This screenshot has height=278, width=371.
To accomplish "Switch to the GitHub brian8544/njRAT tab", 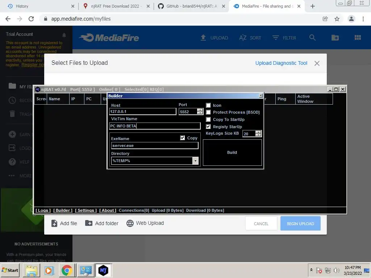I will click(191, 6).
